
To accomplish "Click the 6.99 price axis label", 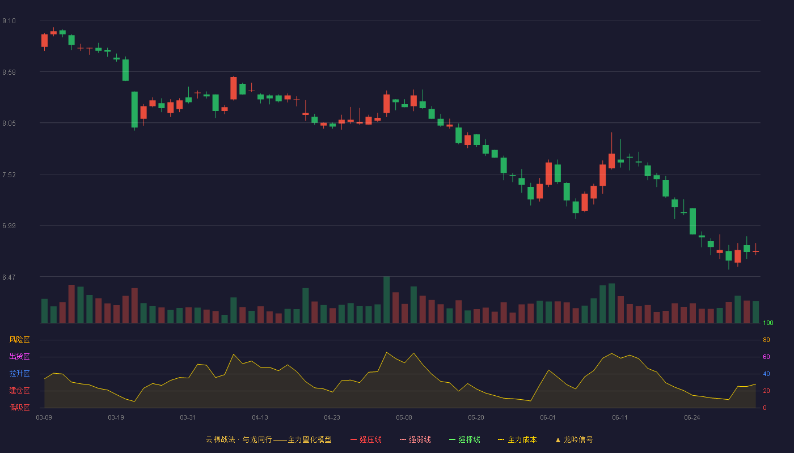I will [9, 226].
